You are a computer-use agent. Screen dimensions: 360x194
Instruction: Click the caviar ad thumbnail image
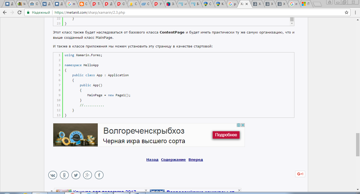[76, 135]
